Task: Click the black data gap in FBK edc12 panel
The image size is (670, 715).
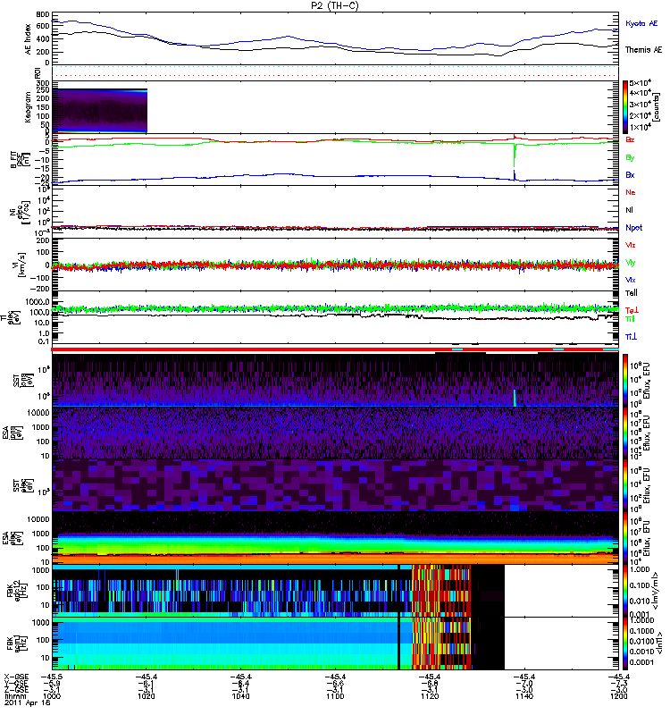Action: [x=488, y=591]
